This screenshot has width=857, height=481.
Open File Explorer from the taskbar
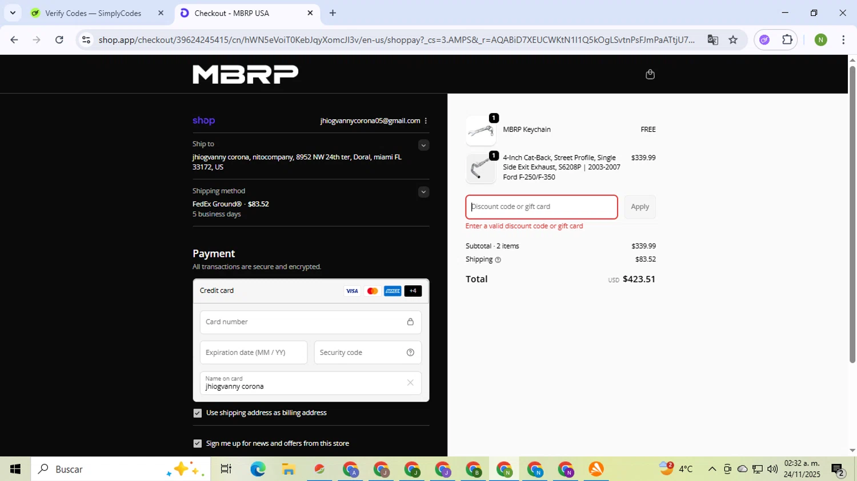(289, 469)
